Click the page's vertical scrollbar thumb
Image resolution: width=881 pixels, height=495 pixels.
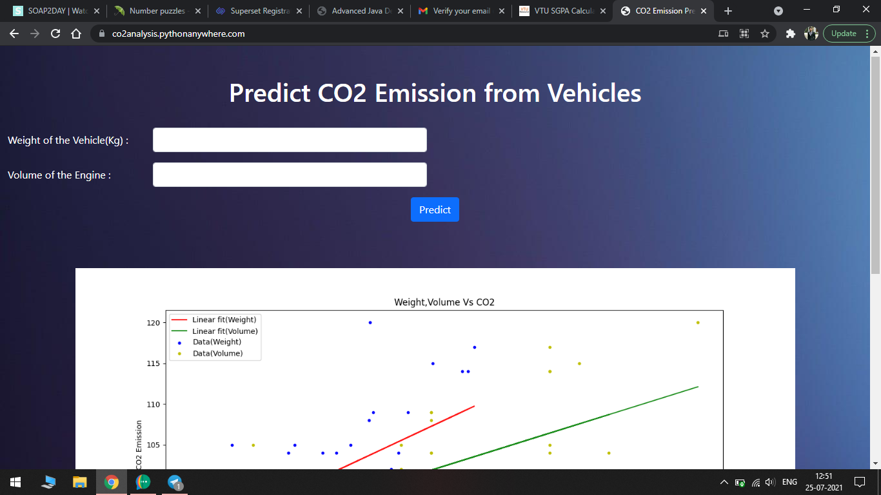(x=875, y=166)
